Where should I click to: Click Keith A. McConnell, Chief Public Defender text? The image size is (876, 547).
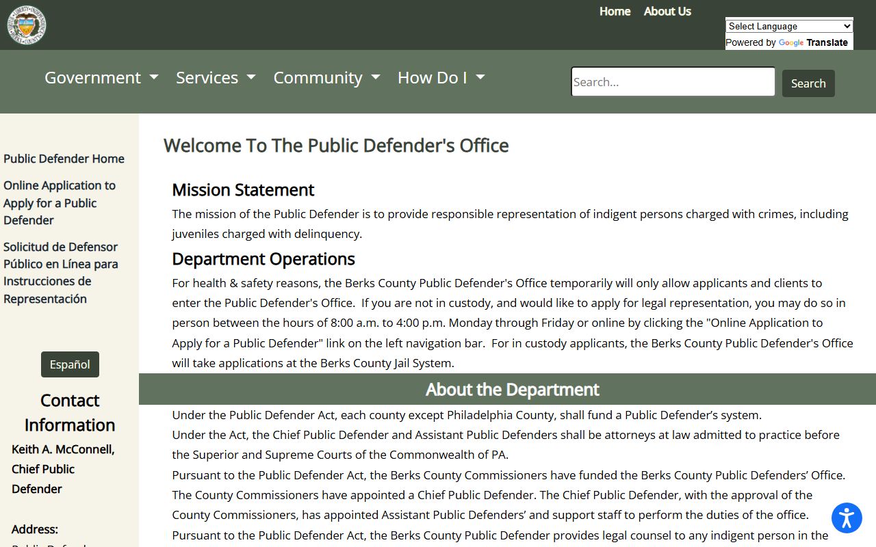pos(63,469)
